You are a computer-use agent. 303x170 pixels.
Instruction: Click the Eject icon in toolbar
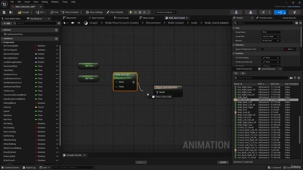point(144,12)
